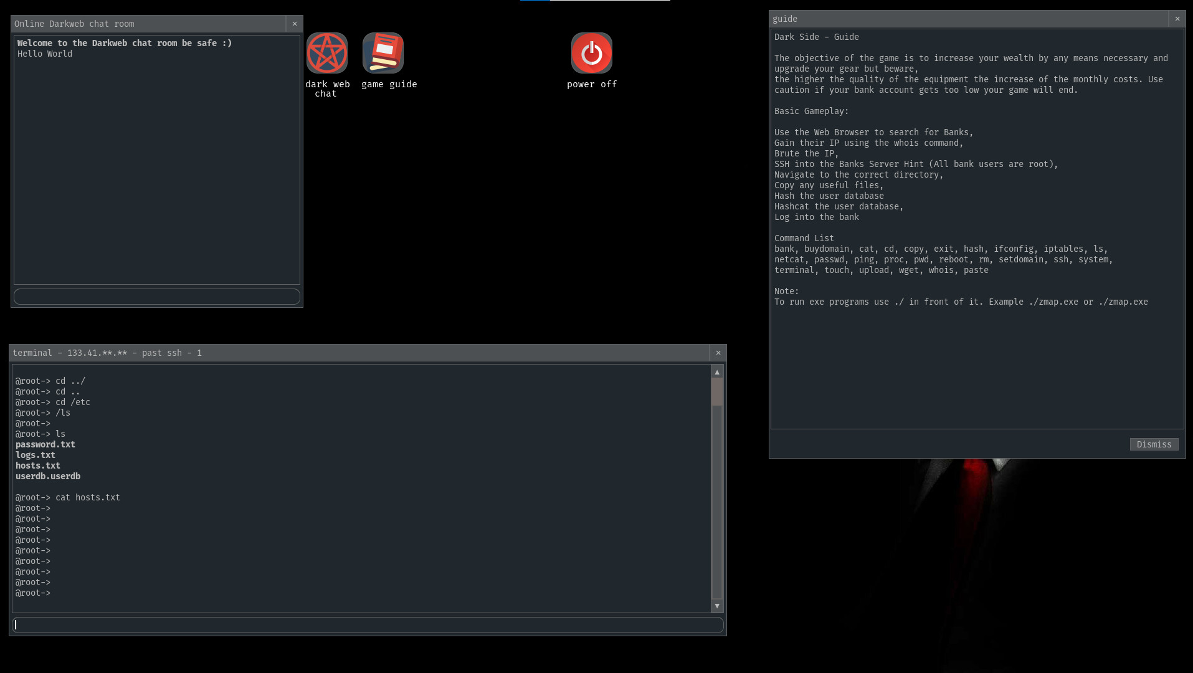The image size is (1193, 673).
Task: Close the guide window
Action: 1177,19
